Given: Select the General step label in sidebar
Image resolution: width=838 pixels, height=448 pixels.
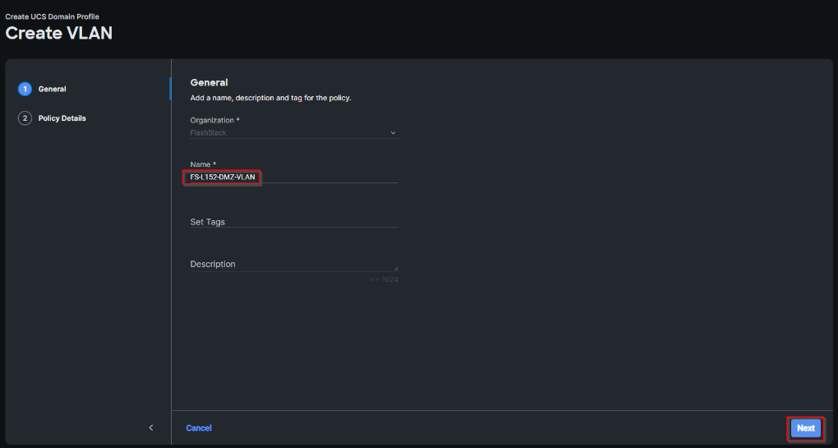Looking at the screenshot, I should [53, 89].
